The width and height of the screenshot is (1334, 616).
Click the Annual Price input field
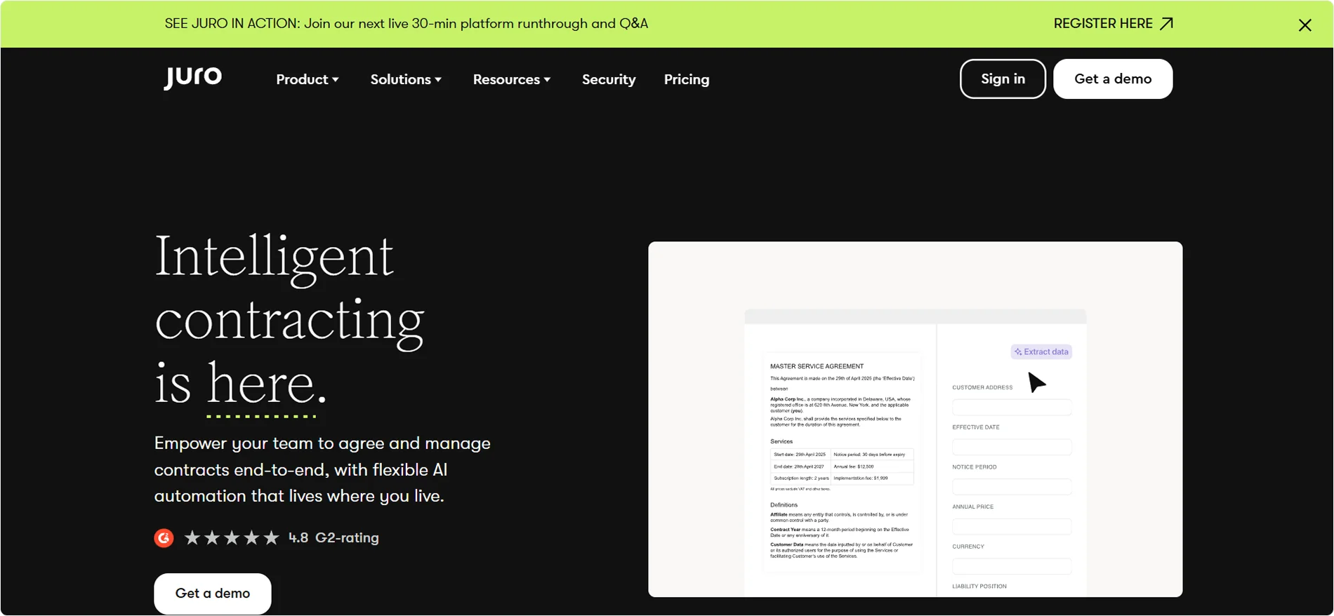pyautogui.click(x=1012, y=526)
